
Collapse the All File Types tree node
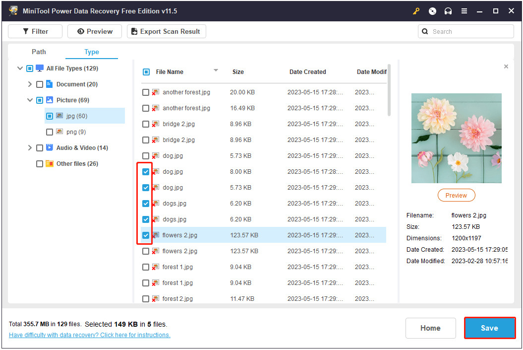tap(20, 68)
